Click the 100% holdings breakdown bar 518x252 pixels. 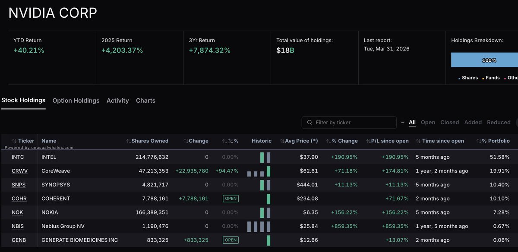484,60
